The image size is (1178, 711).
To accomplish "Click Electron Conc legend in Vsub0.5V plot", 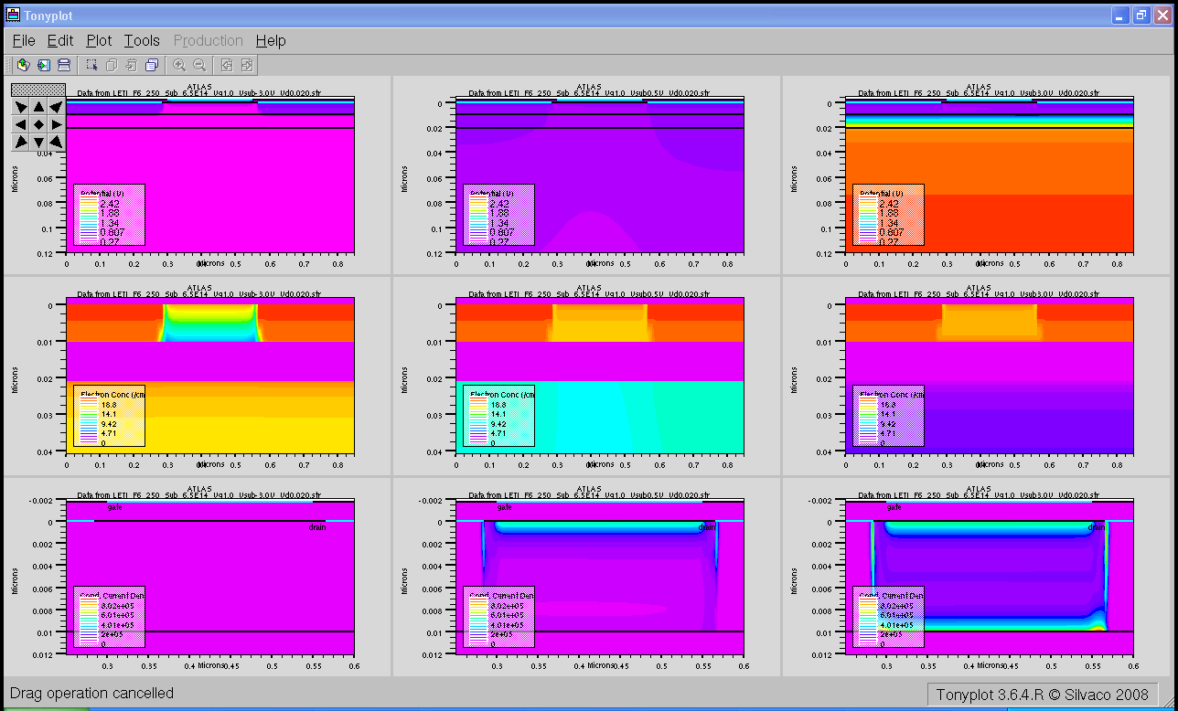I will [498, 416].
